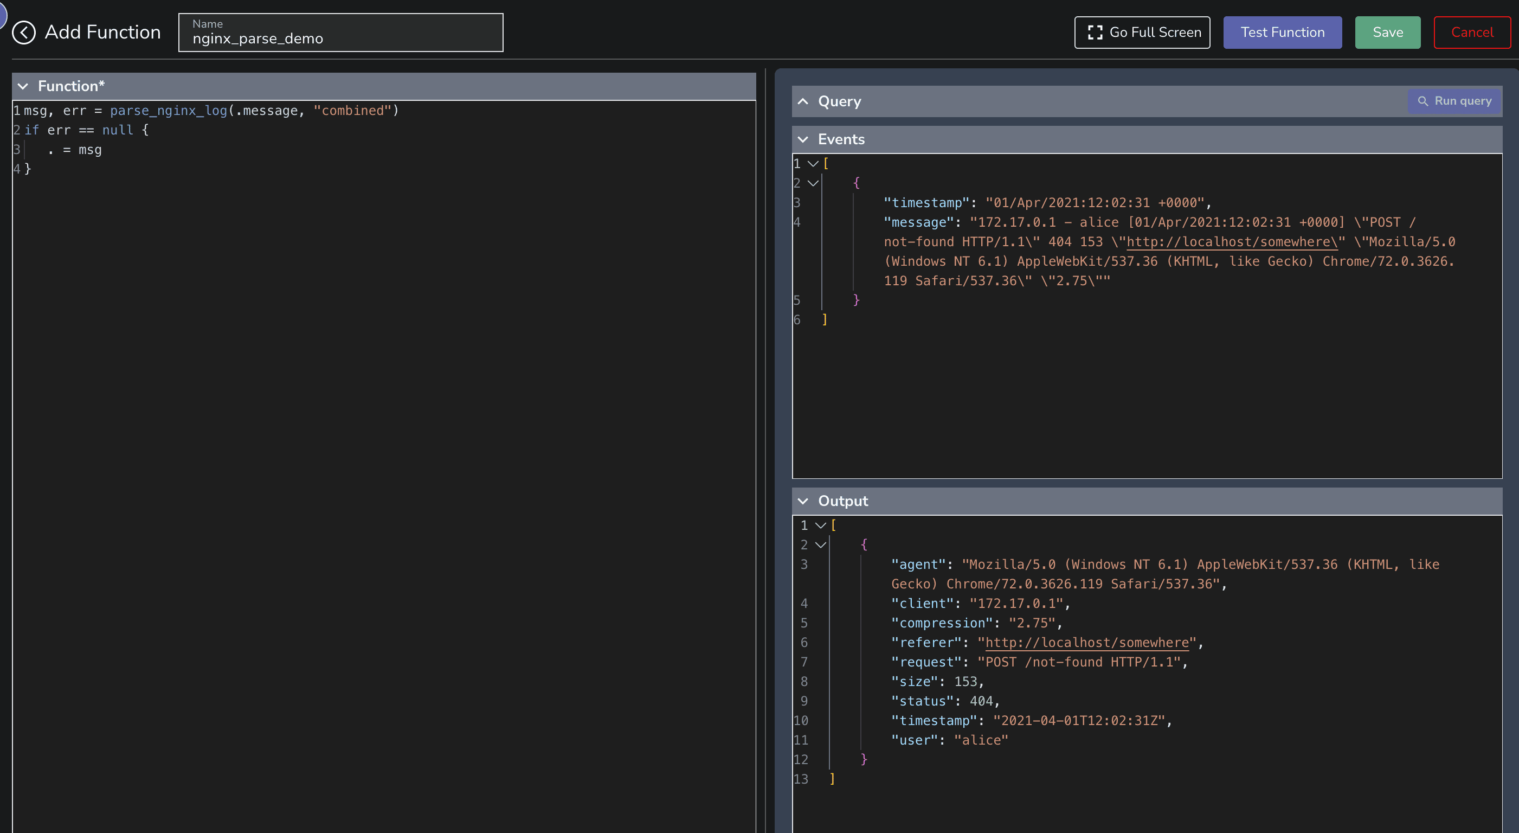Click the Test Function button

point(1282,33)
